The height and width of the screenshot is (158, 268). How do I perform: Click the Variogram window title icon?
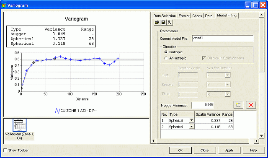4,5
